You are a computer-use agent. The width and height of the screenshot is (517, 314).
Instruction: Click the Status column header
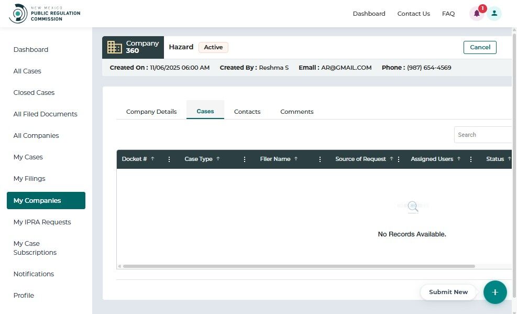[x=495, y=159]
